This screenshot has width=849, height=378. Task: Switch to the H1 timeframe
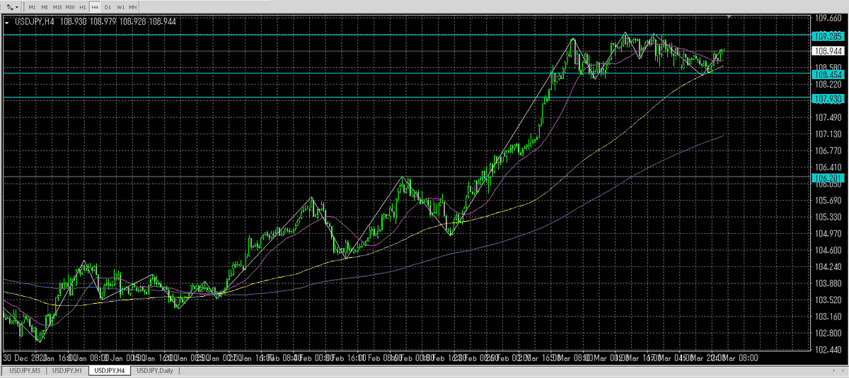coord(83,6)
